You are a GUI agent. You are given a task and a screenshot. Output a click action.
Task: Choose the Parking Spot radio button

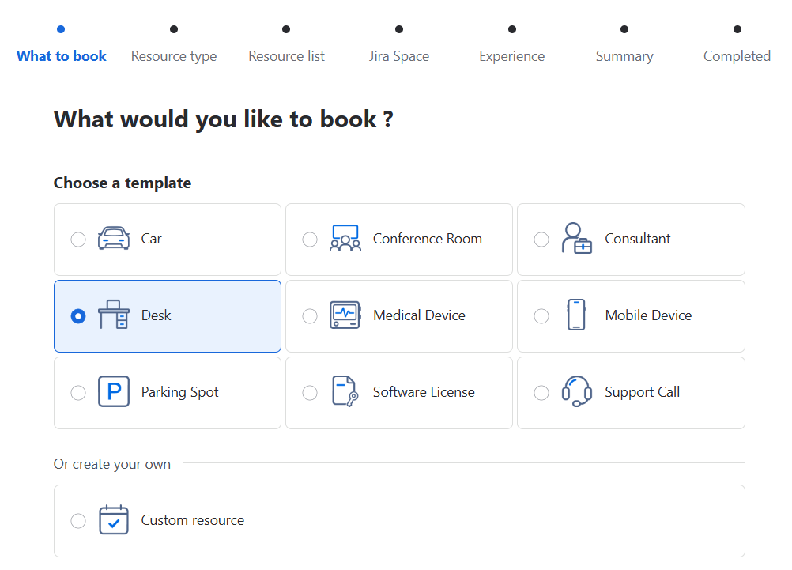coord(78,393)
